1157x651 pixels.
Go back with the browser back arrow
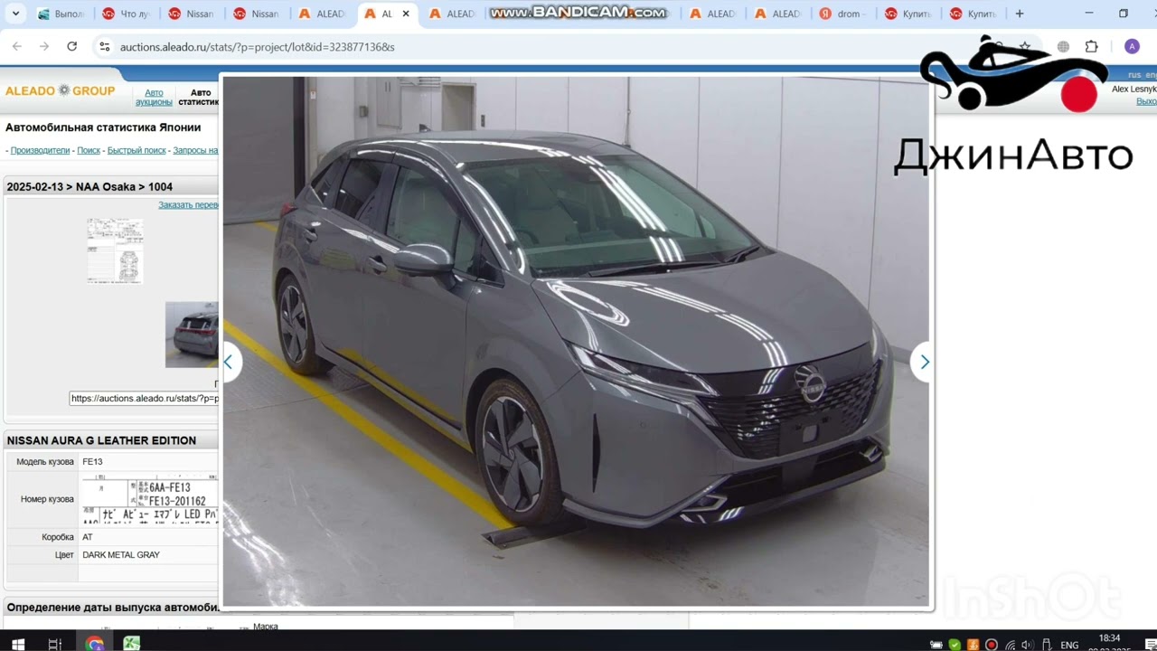(x=16, y=46)
